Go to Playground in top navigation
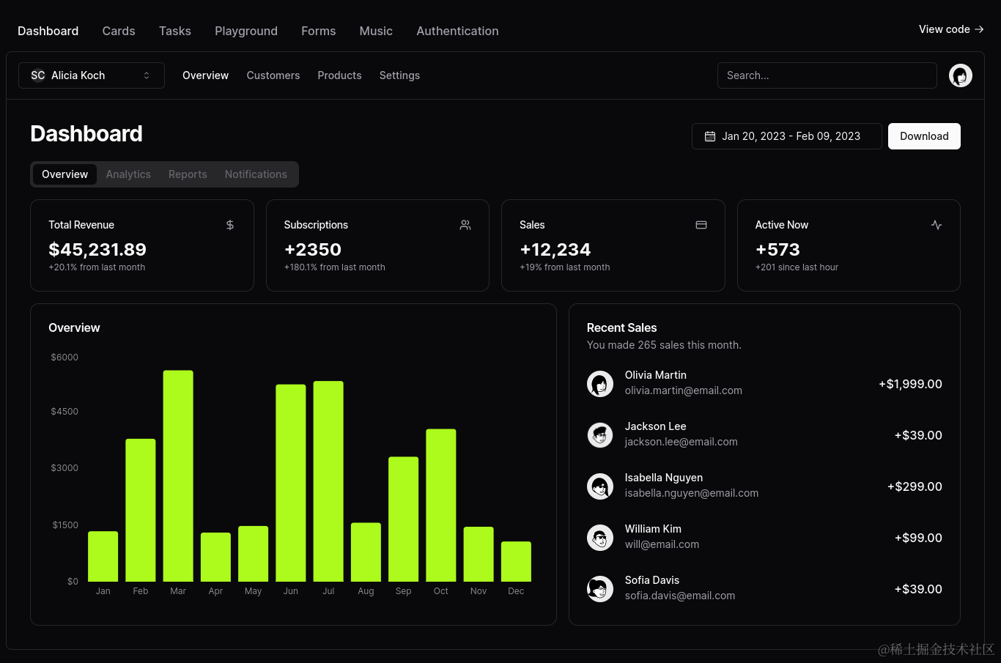 click(246, 31)
